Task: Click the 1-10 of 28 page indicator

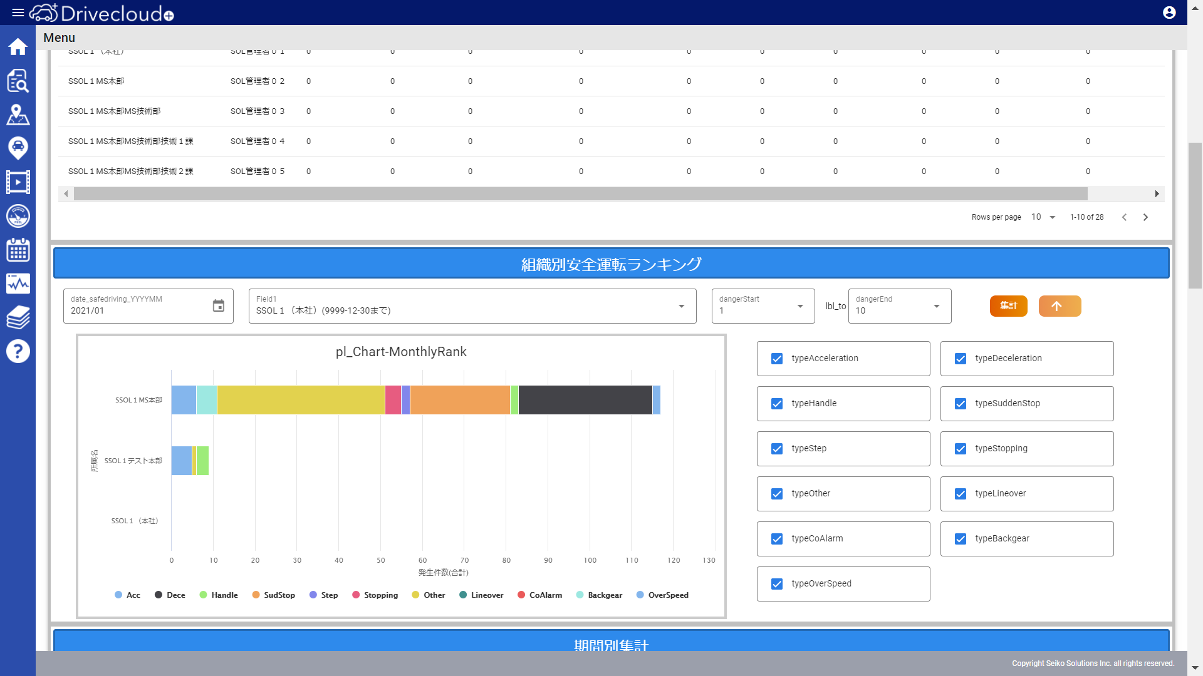Action: (x=1087, y=217)
